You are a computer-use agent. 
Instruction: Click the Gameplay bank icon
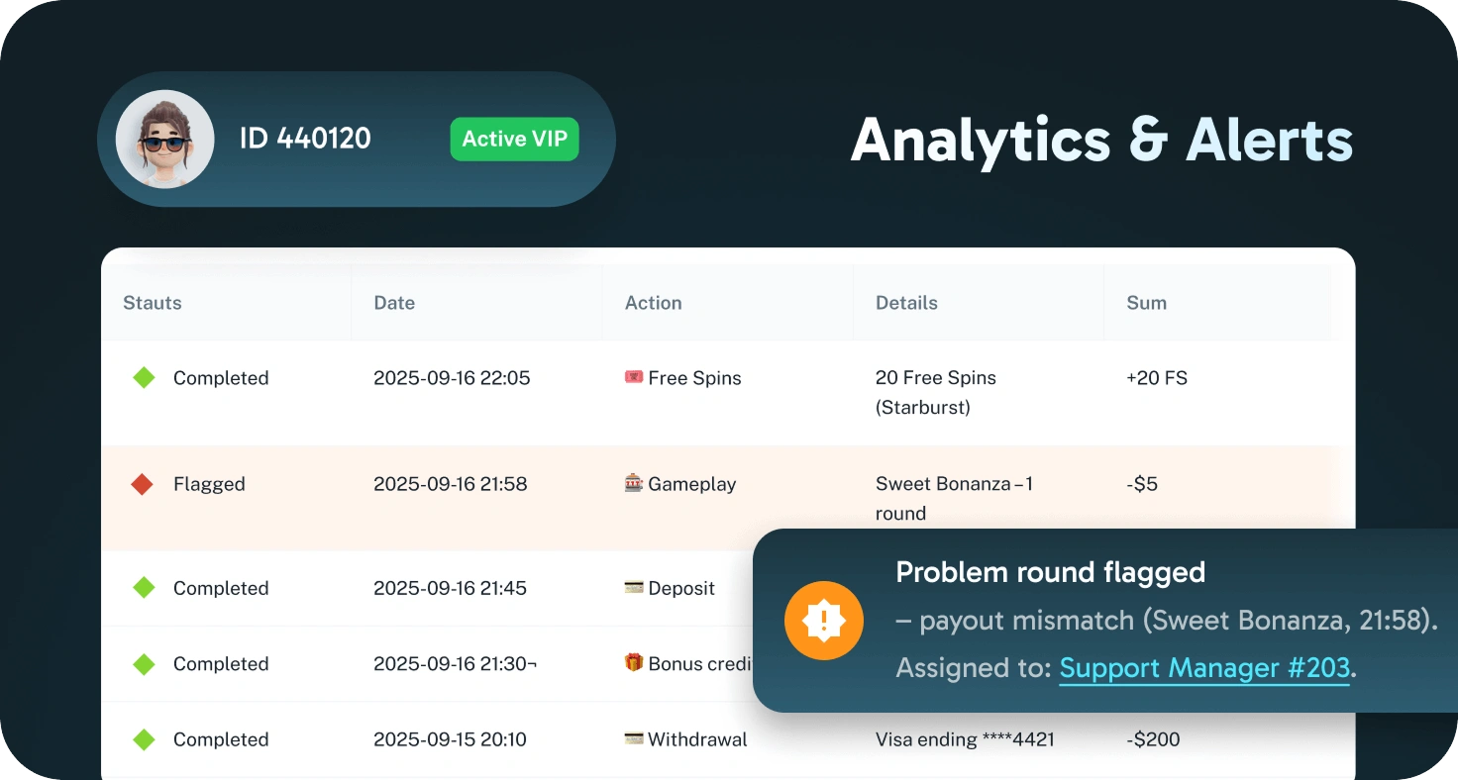634,484
